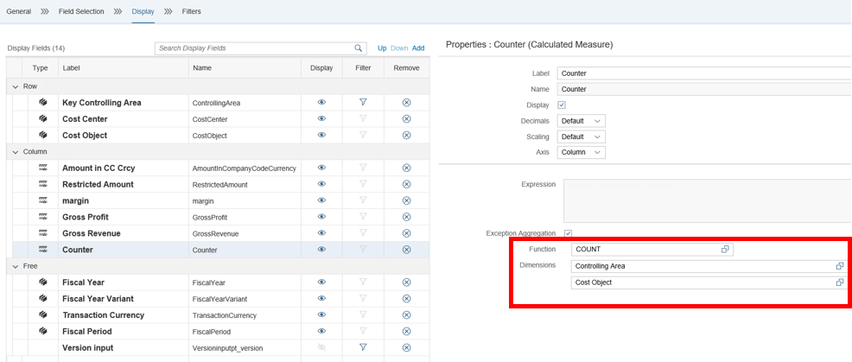Click search icon in Display Fields search box
Screen dimensions: 852x362
point(358,48)
